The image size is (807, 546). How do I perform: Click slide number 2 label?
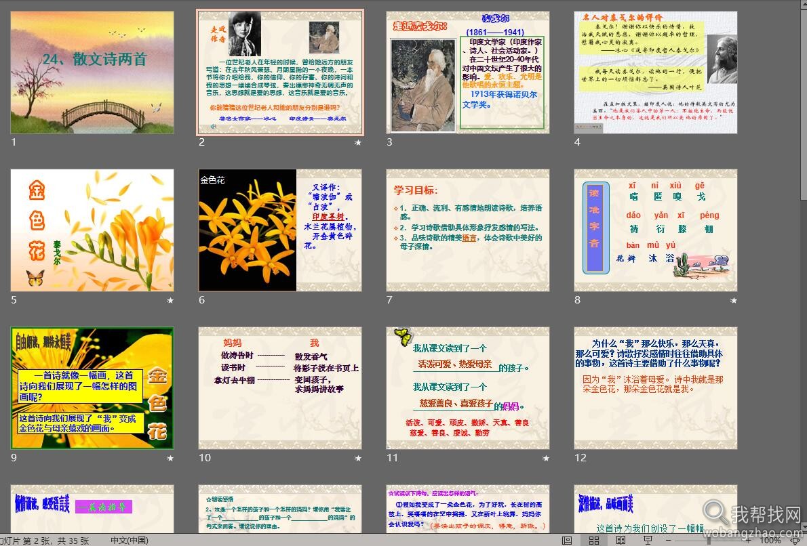click(x=202, y=142)
